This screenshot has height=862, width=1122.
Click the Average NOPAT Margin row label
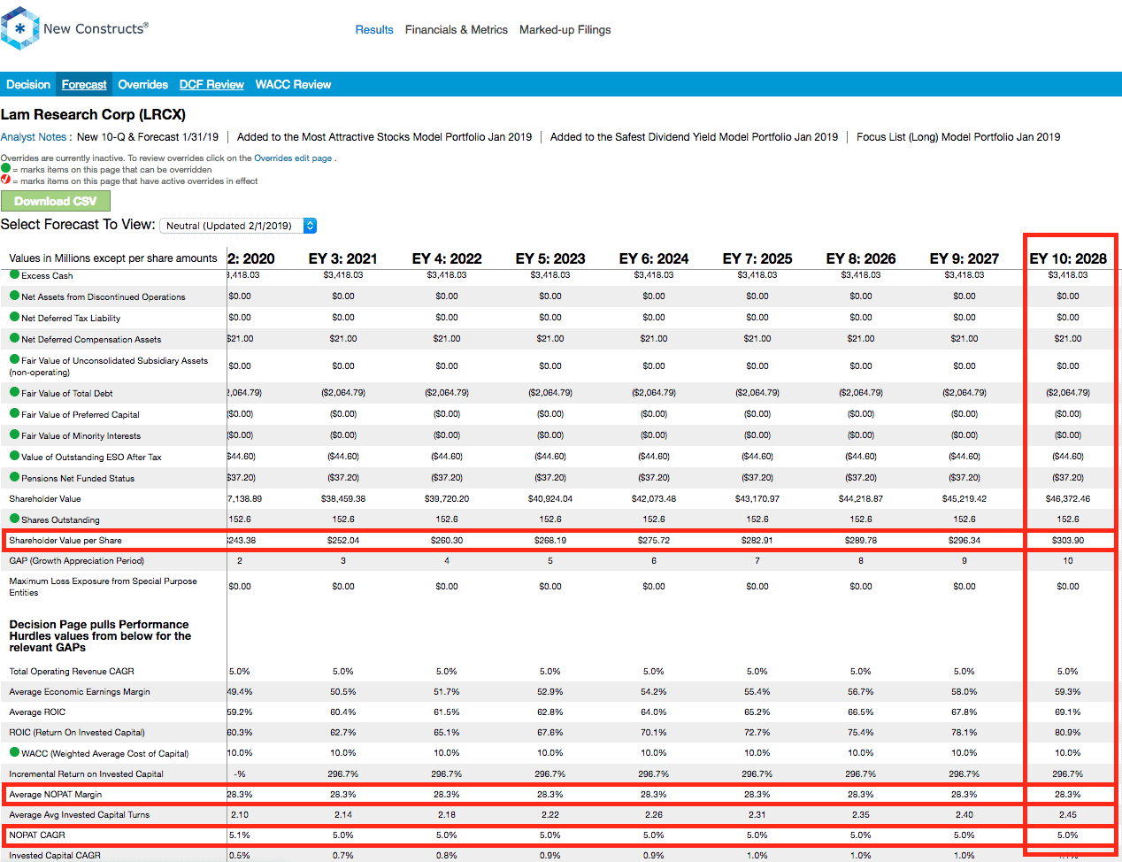(x=56, y=794)
